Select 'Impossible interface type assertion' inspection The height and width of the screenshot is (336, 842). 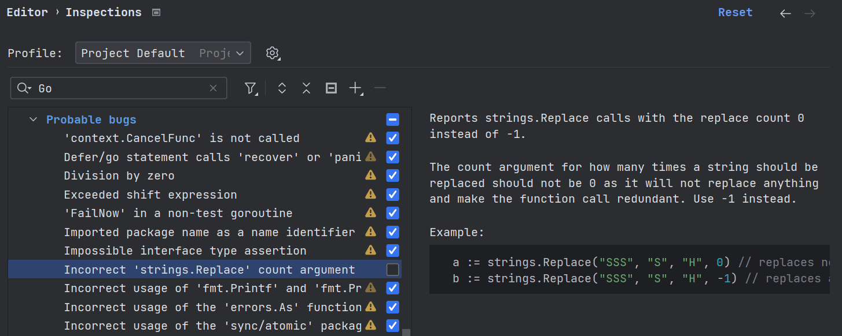(x=185, y=251)
